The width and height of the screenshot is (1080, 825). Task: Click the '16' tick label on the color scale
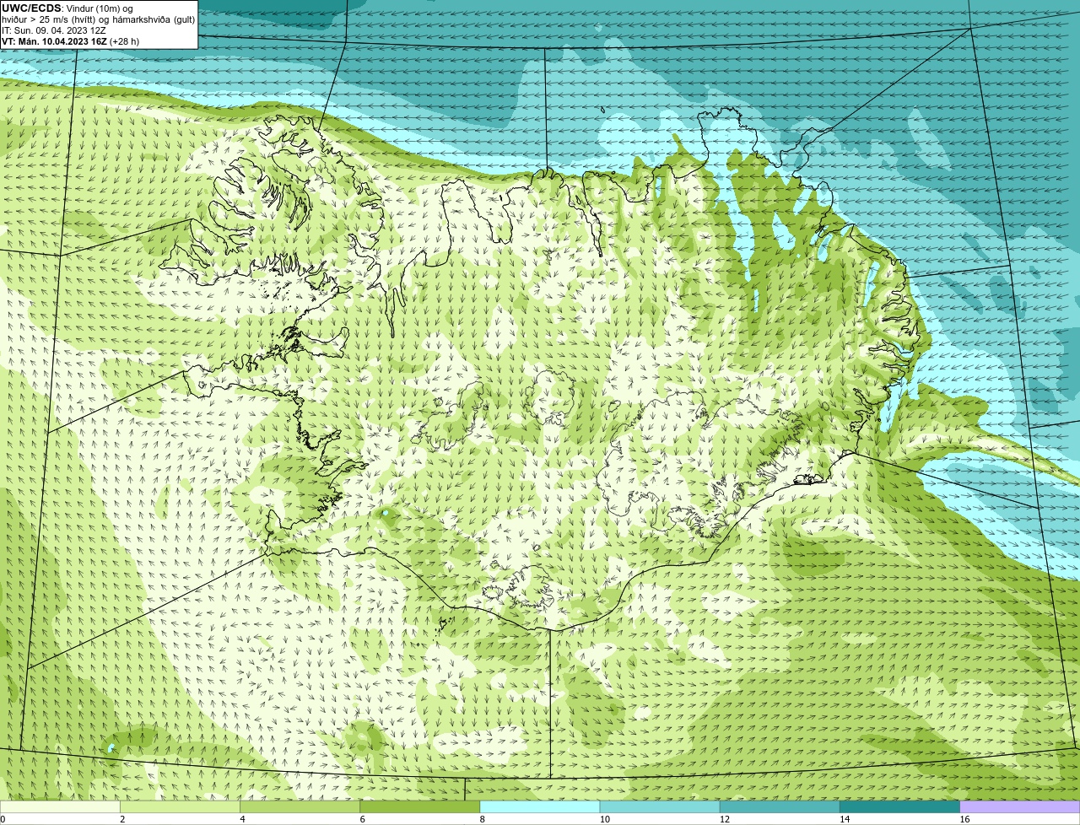[x=964, y=819]
